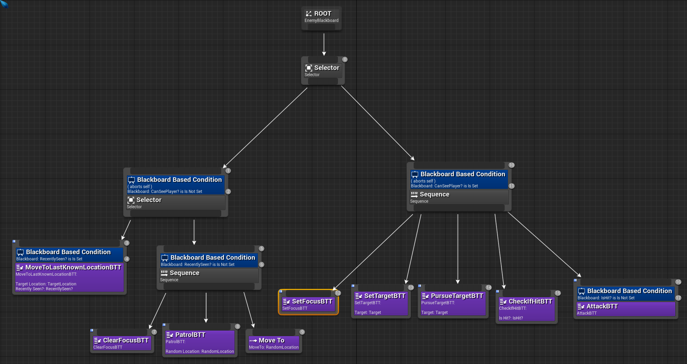The image size is (687, 364).
Task: Click icon of RecentlySeen? Is Not Set decorator
Action: pyautogui.click(x=165, y=258)
